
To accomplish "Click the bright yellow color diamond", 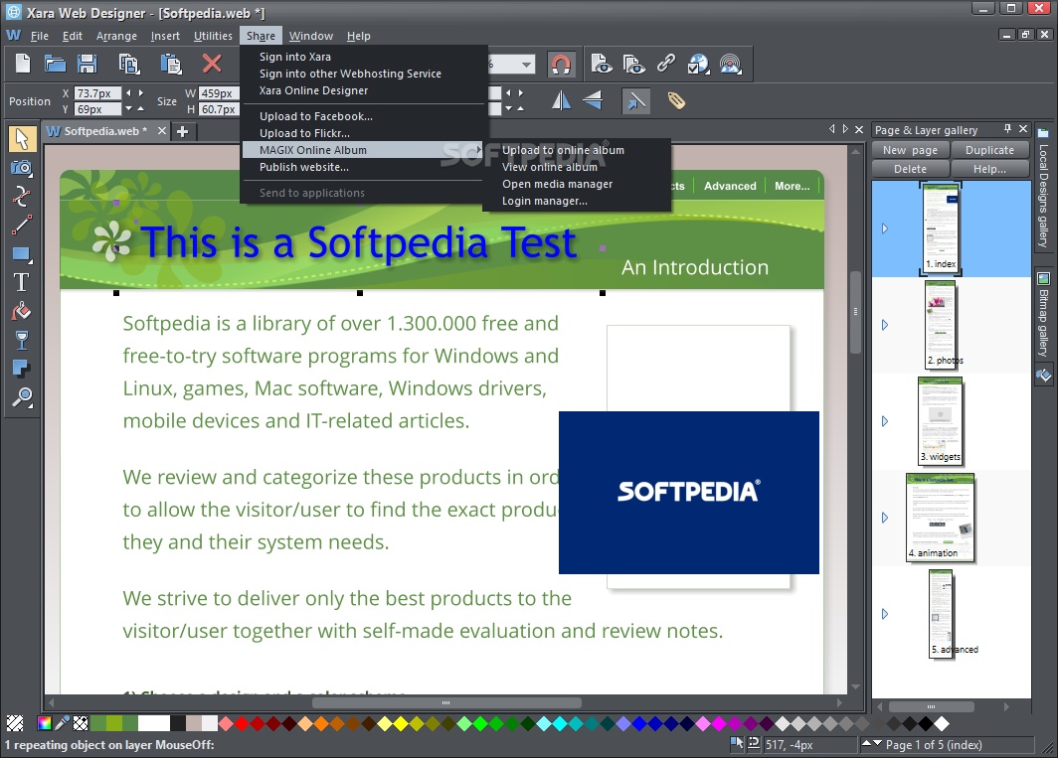I will tap(401, 723).
